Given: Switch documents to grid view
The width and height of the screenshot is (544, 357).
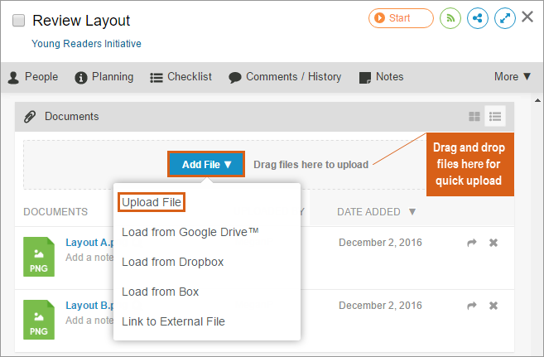Looking at the screenshot, I should pos(474,117).
